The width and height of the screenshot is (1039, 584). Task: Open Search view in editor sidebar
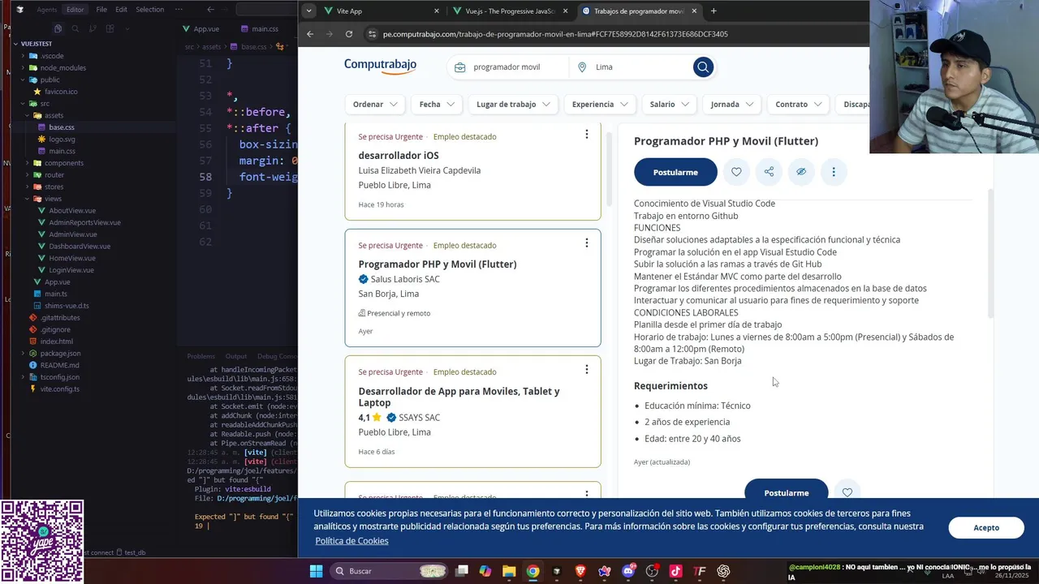click(x=75, y=28)
